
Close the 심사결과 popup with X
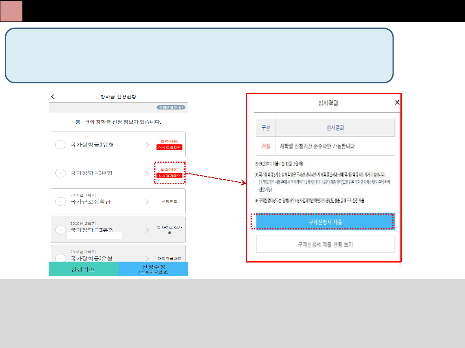coord(397,102)
